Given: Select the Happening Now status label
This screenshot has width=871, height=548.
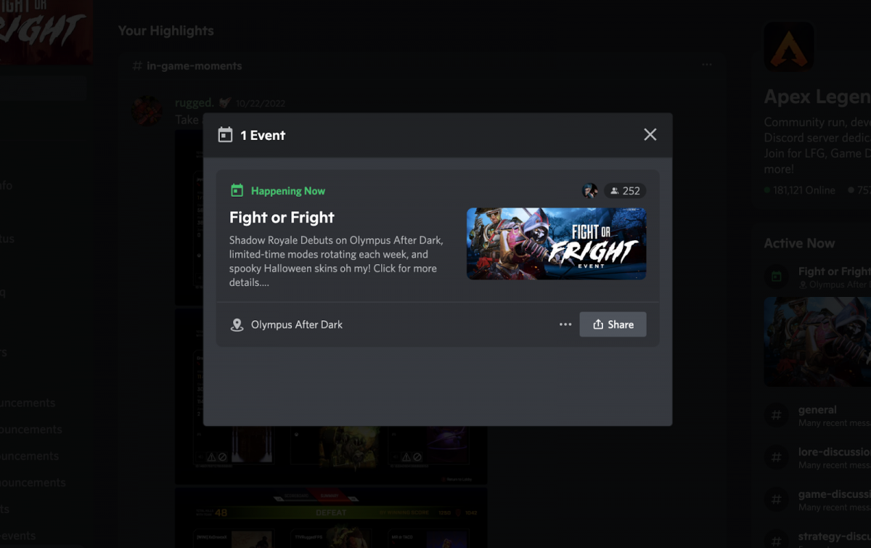Looking at the screenshot, I should [288, 191].
